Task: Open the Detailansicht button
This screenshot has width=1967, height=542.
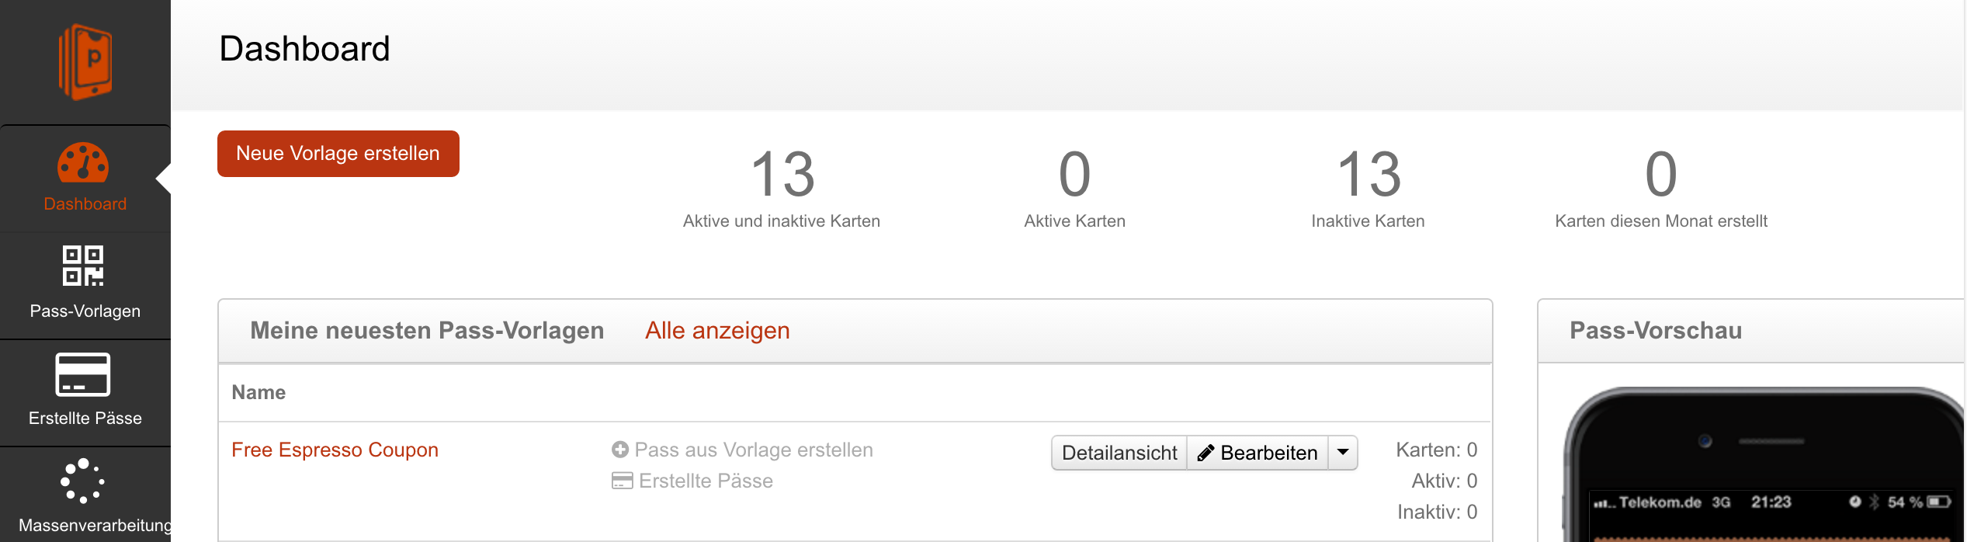Action: (x=1119, y=453)
